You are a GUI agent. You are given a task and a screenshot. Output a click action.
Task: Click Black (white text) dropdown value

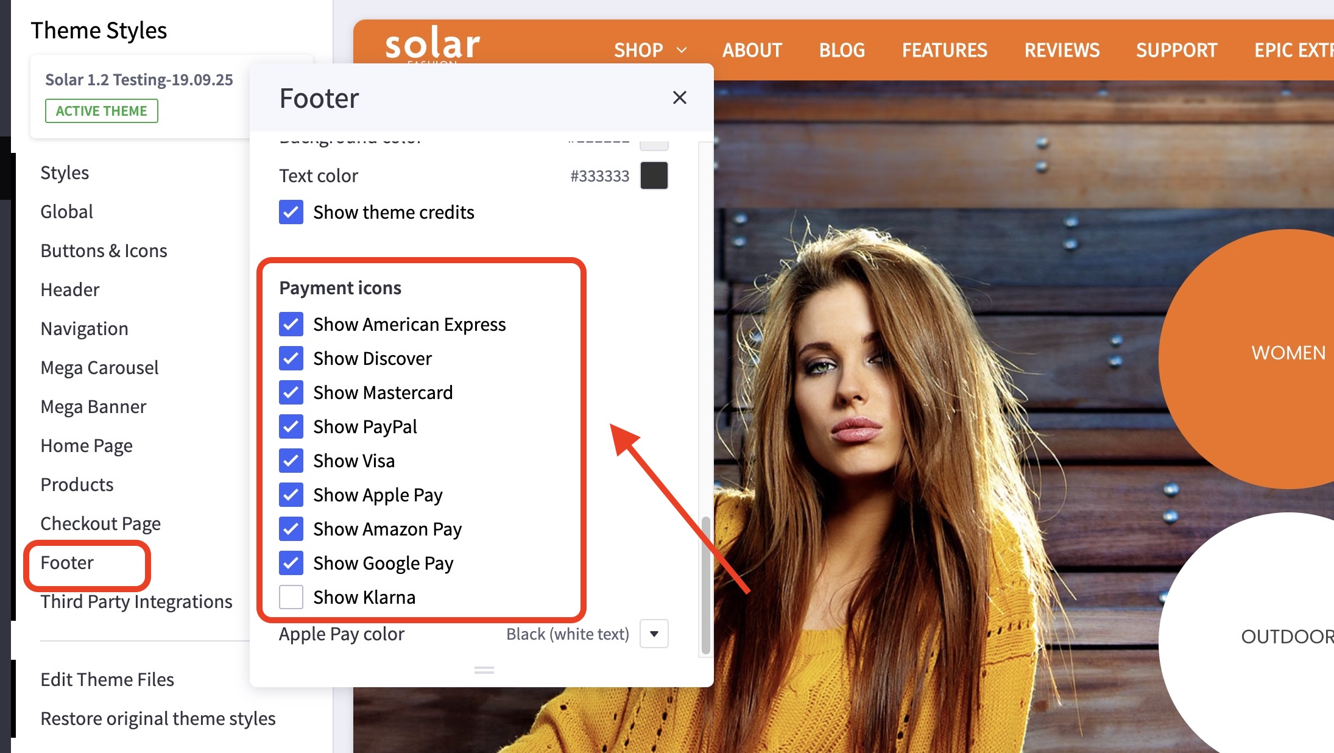(567, 634)
